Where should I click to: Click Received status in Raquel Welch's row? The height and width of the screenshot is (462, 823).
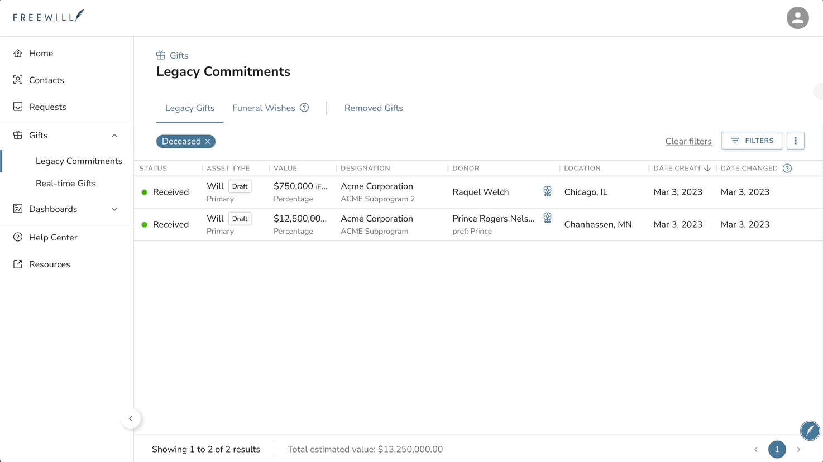click(171, 192)
